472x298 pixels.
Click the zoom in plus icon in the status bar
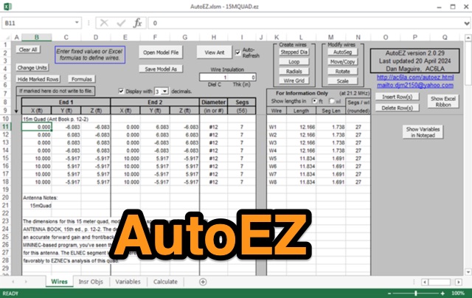[442, 293]
